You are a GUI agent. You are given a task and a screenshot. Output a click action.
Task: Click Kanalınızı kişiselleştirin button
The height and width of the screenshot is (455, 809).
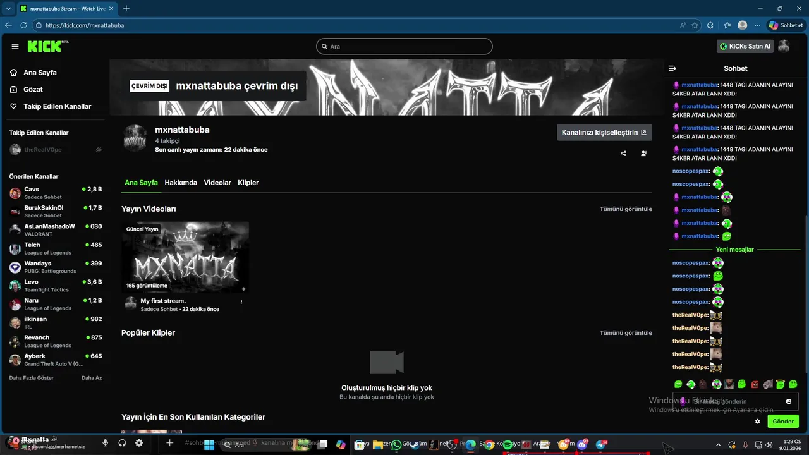point(604,132)
